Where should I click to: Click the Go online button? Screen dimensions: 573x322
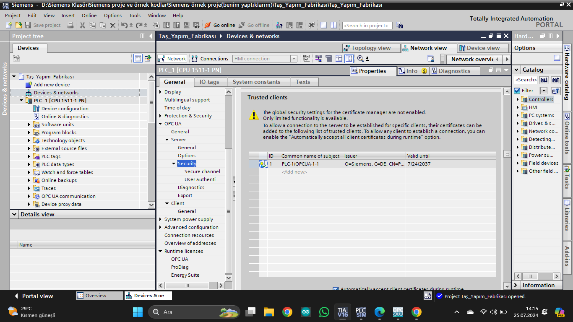[x=220, y=25]
